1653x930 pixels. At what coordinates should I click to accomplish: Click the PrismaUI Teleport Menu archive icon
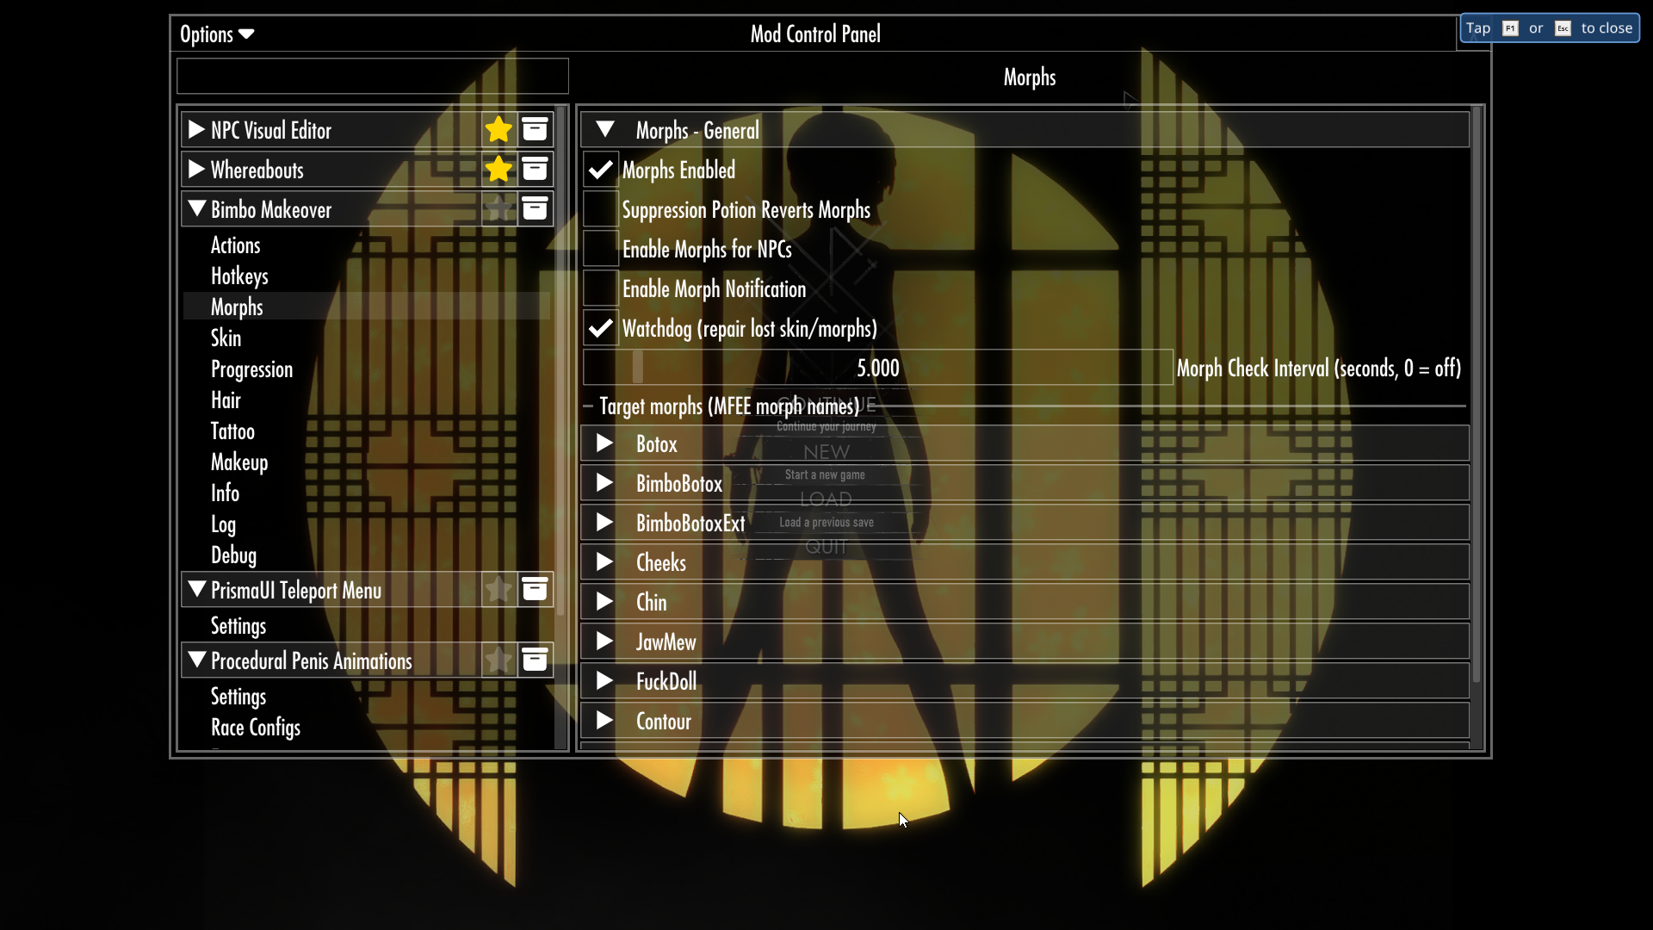tap(535, 590)
